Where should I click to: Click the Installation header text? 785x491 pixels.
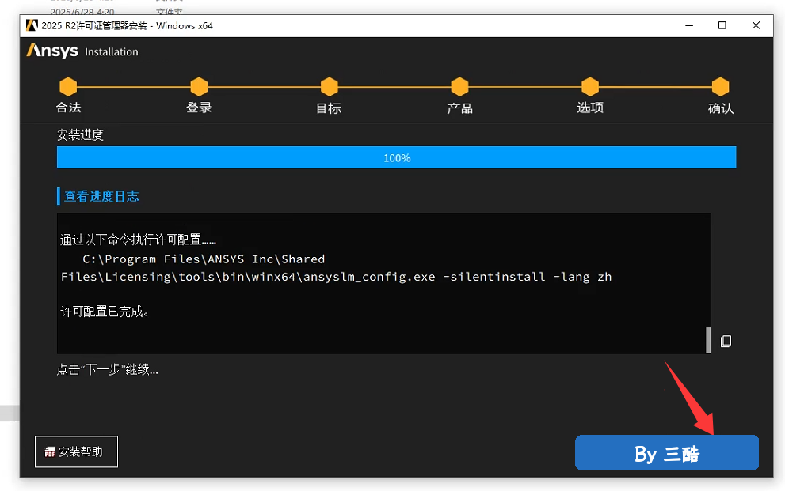click(111, 51)
